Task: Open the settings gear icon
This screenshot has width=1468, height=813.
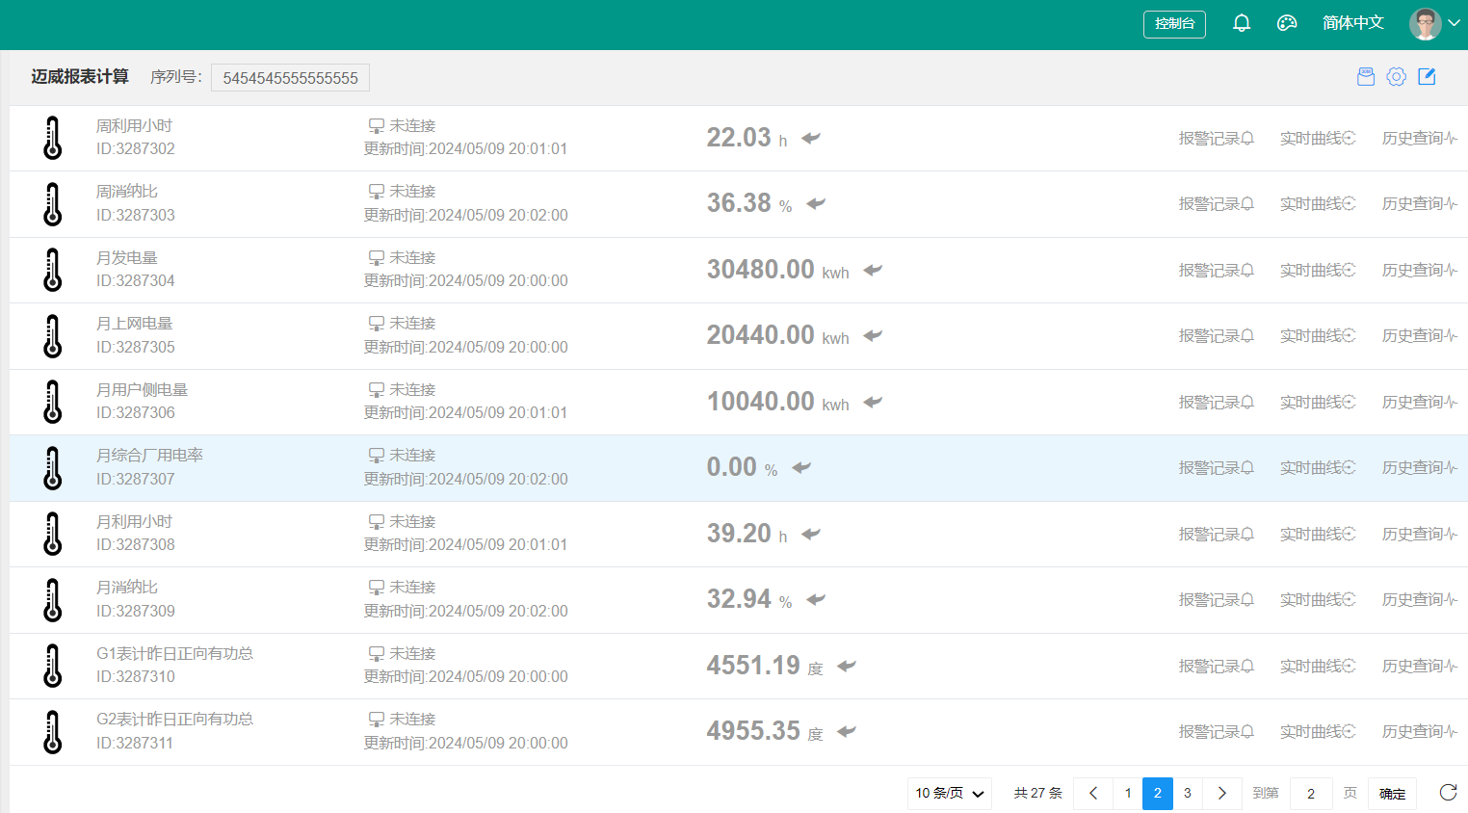Action: pos(1397,77)
